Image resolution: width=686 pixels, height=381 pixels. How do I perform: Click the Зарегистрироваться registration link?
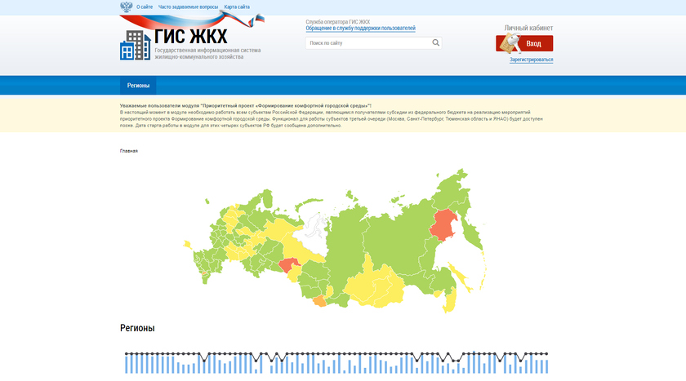pyautogui.click(x=531, y=60)
